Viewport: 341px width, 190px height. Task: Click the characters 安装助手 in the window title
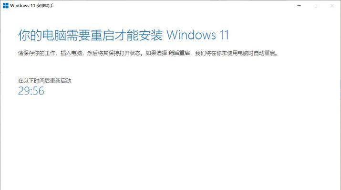coord(45,6)
